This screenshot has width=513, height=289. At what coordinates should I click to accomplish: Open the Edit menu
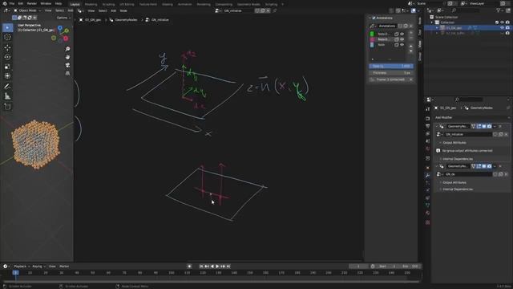pyautogui.click(x=21, y=3)
